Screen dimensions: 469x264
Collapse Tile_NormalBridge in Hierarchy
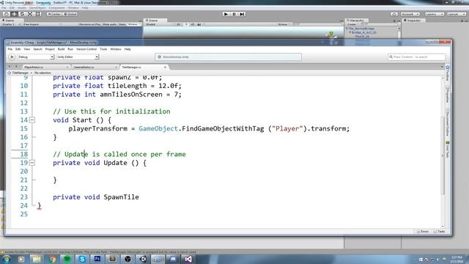tap(347, 29)
